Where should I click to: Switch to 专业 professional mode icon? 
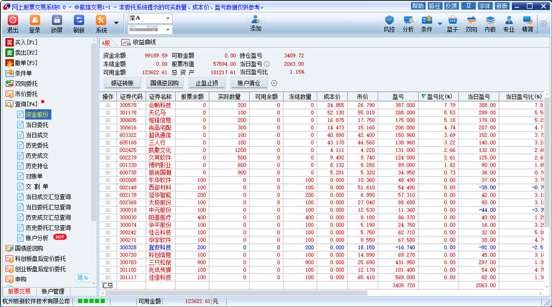coord(508,24)
